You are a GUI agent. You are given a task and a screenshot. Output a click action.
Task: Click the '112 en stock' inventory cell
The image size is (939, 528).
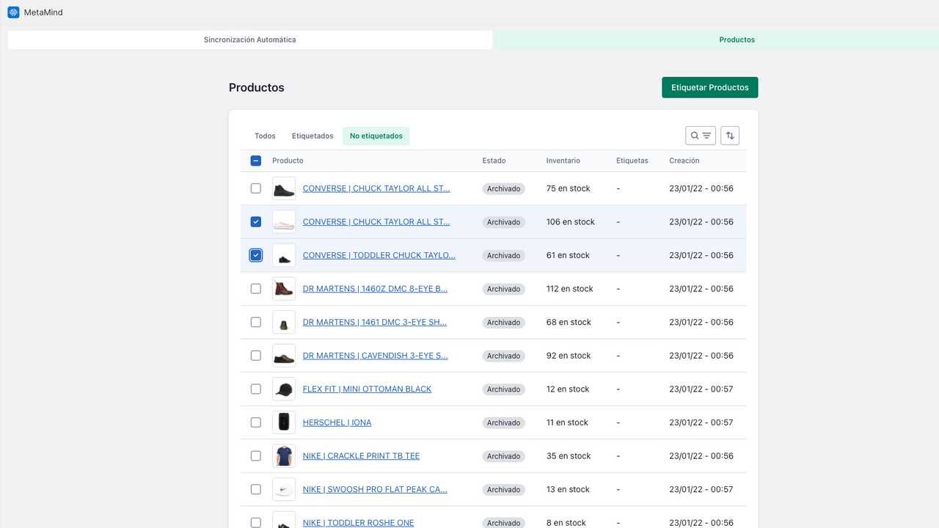(570, 289)
